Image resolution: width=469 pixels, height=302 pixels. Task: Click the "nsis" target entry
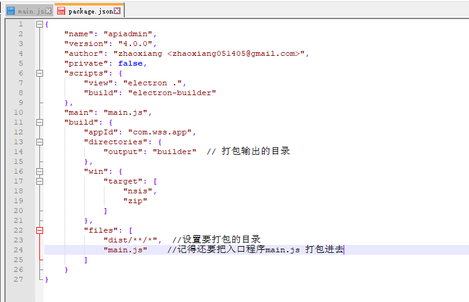138,191
